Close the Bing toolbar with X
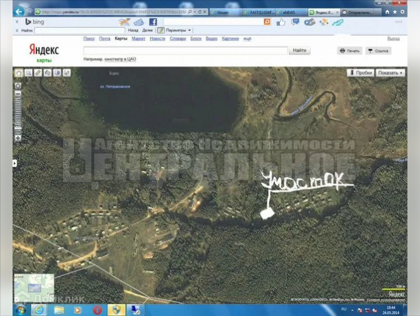The height and width of the screenshot is (316, 420). click(17, 22)
